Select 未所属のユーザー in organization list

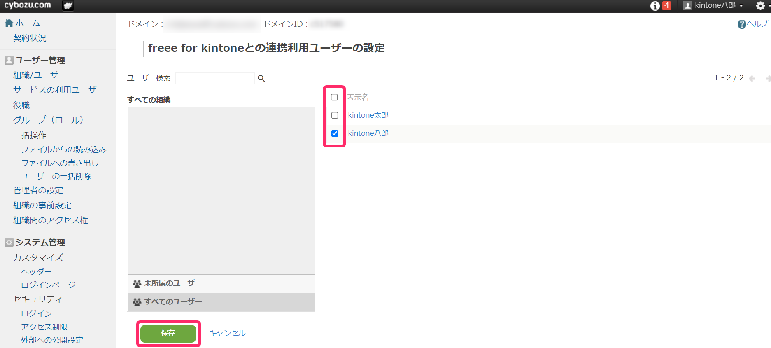(x=221, y=283)
